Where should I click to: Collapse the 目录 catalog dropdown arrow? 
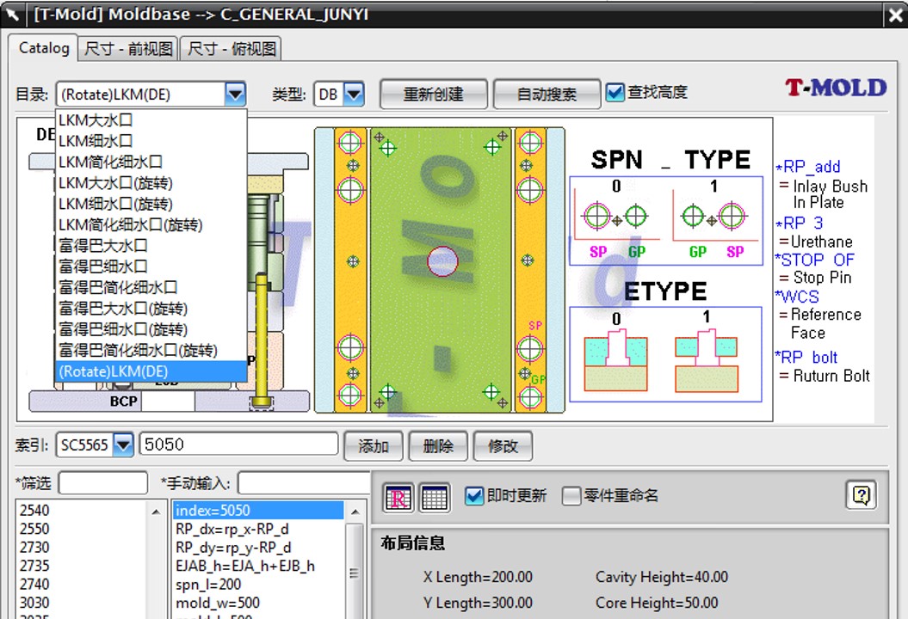235,95
